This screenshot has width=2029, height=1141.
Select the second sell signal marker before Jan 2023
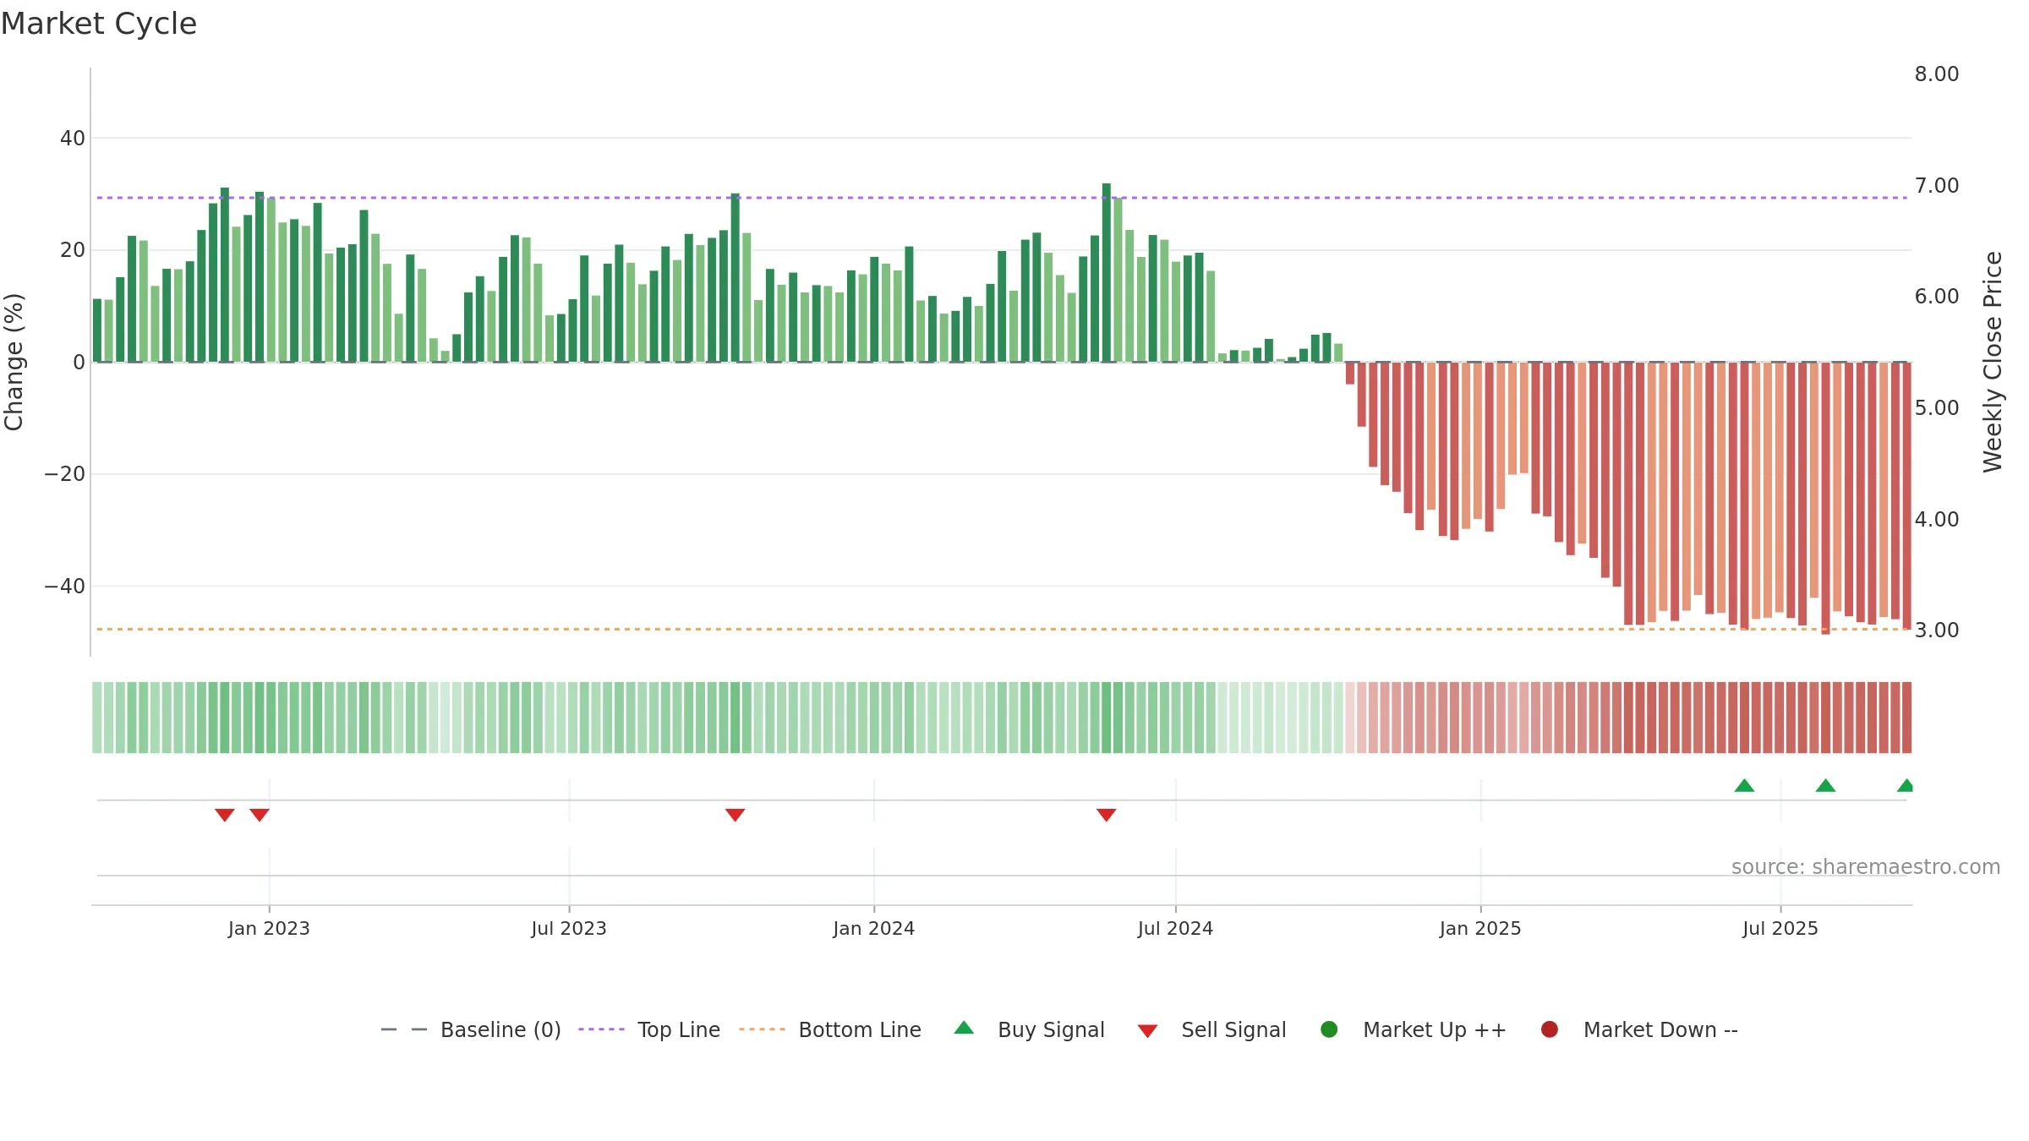260,815
